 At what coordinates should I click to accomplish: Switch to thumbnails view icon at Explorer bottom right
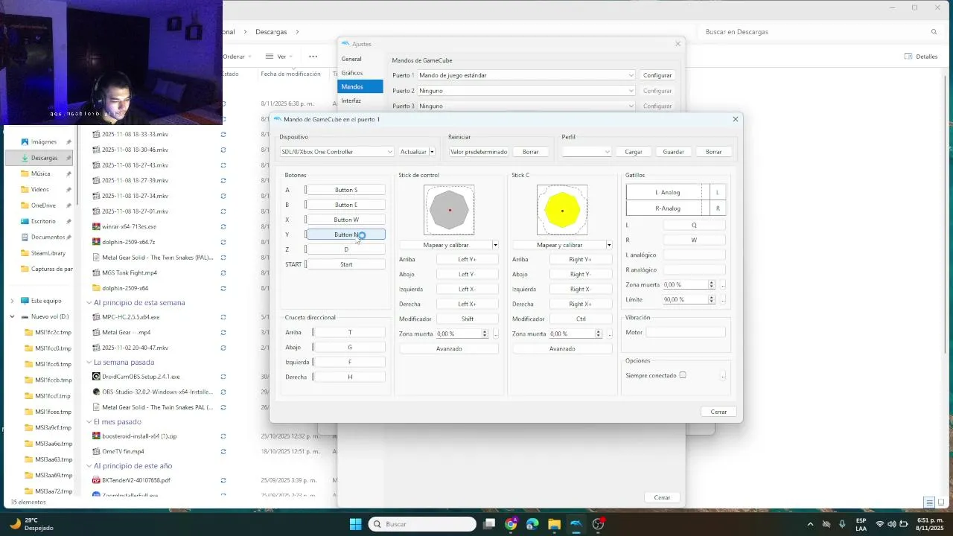tap(940, 502)
